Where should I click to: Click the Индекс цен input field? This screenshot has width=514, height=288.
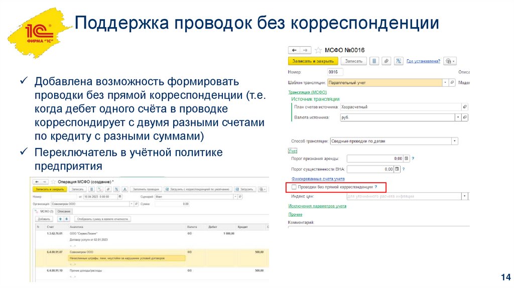click(x=404, y=196)
